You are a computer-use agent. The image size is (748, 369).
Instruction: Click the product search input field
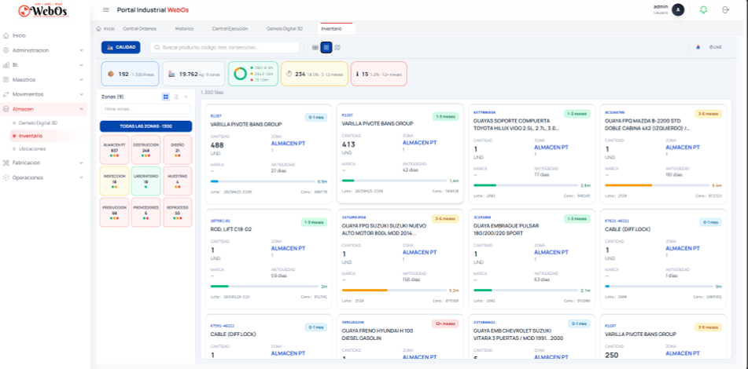point(228,47)
